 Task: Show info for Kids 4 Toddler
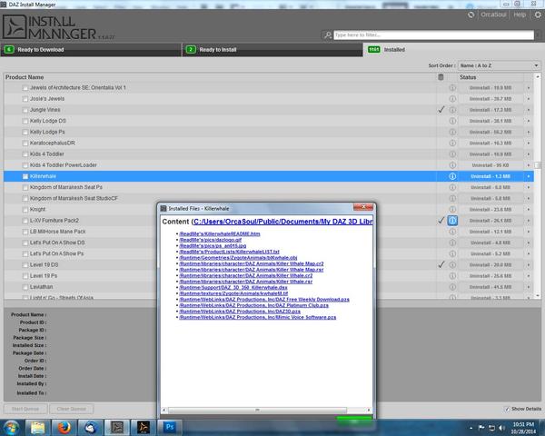coord(452,154)
